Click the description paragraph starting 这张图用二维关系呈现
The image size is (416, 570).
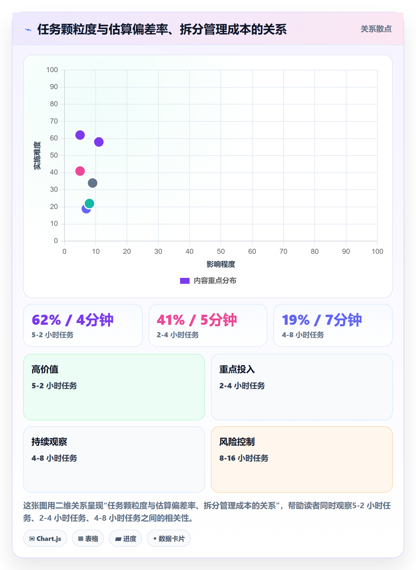207,512
